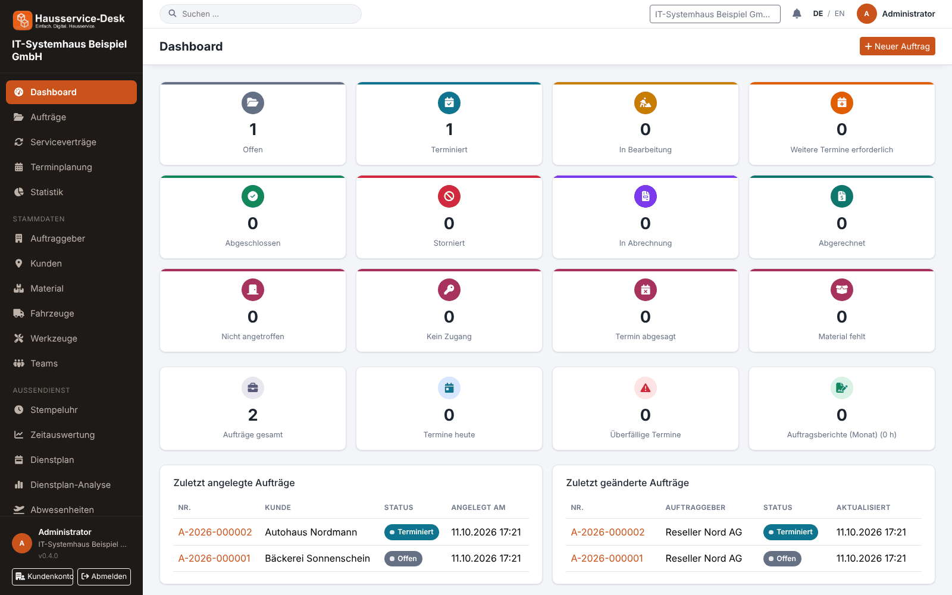Navigate to Terminplanung

tap(71, 167)
